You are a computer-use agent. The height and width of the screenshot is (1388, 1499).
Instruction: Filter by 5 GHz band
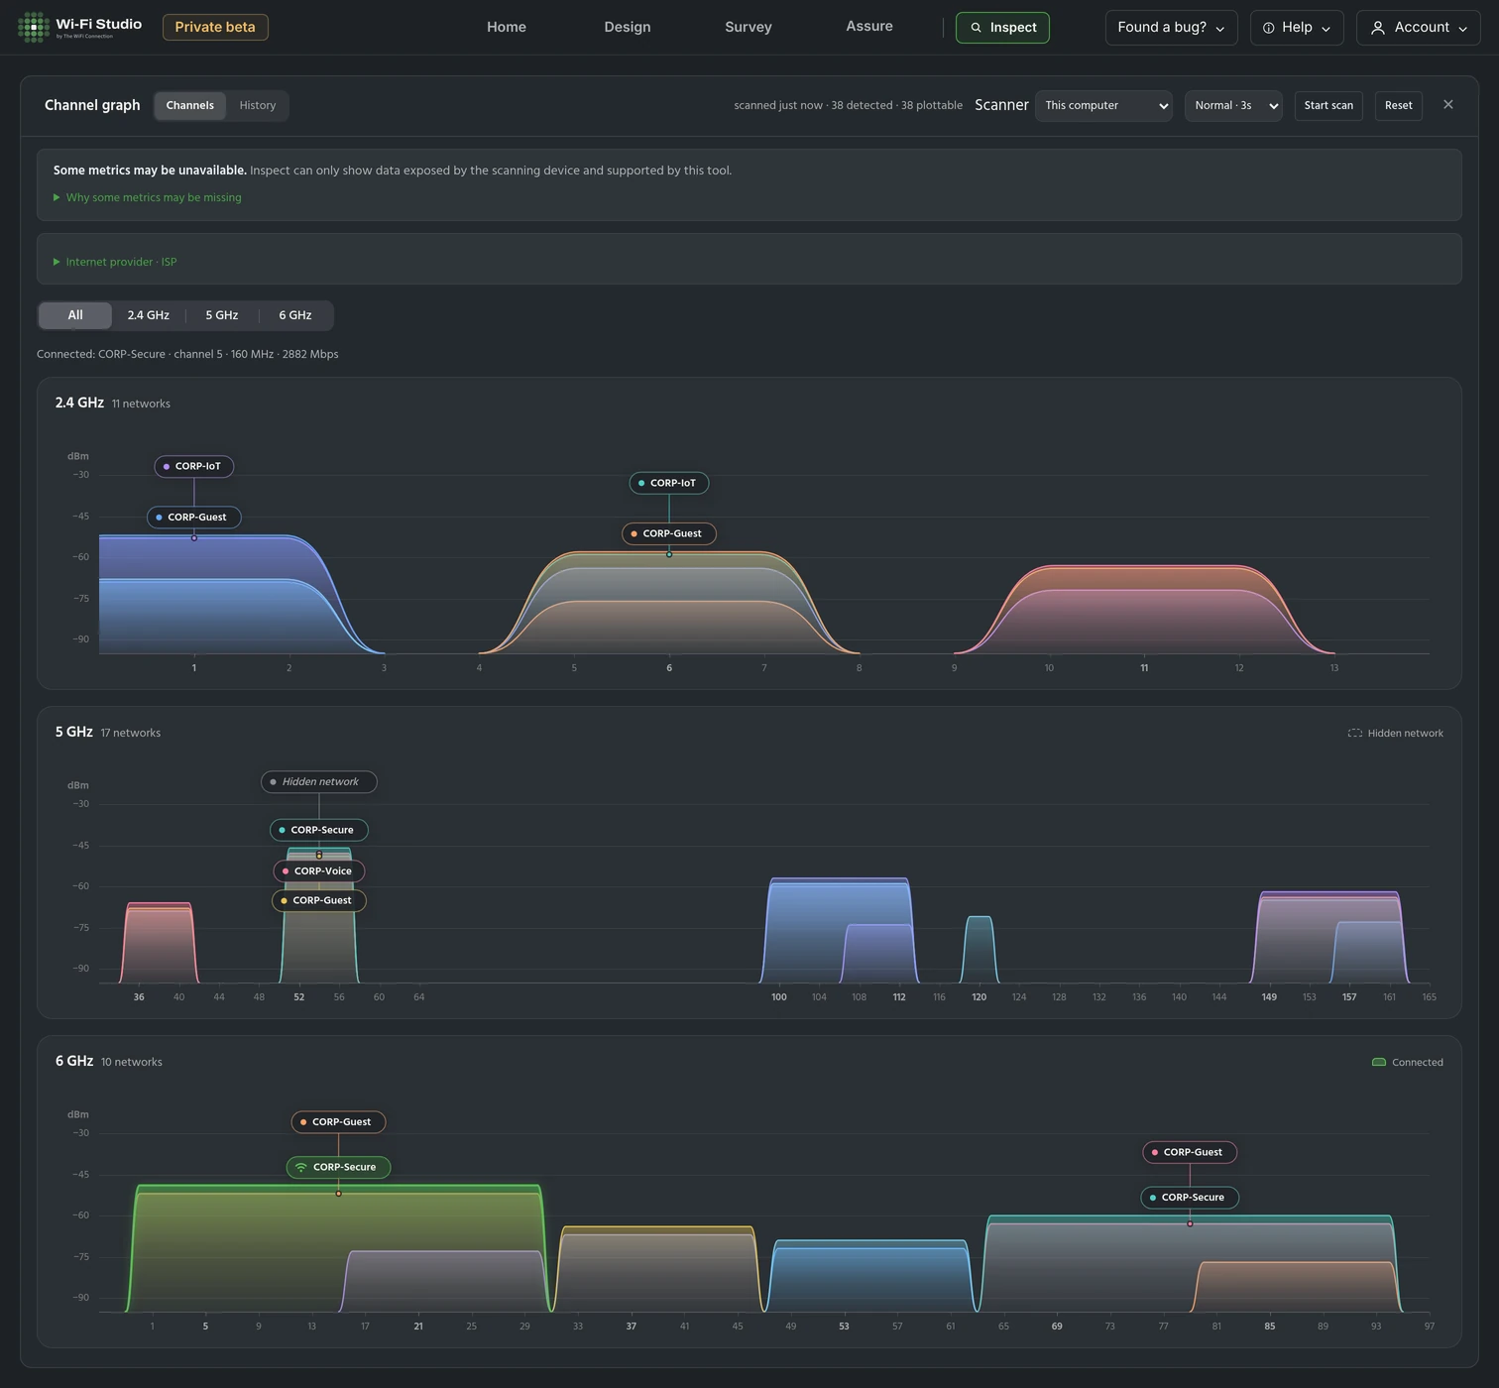click(x=222, y=315)
